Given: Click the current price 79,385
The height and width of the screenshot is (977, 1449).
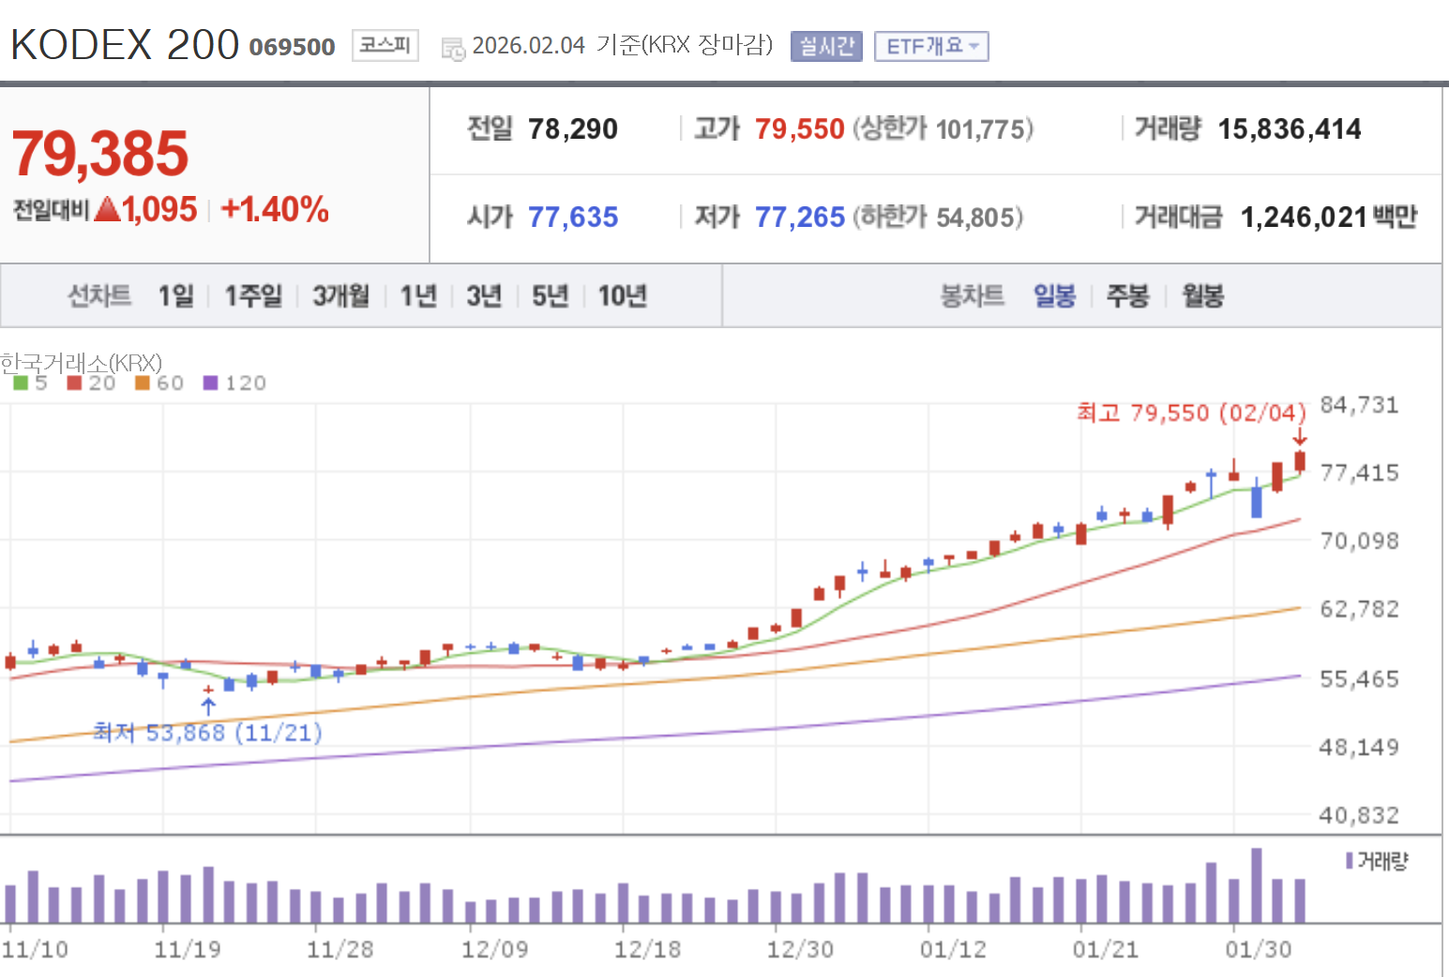Looking at the screenshot, I should pos(100,154).
